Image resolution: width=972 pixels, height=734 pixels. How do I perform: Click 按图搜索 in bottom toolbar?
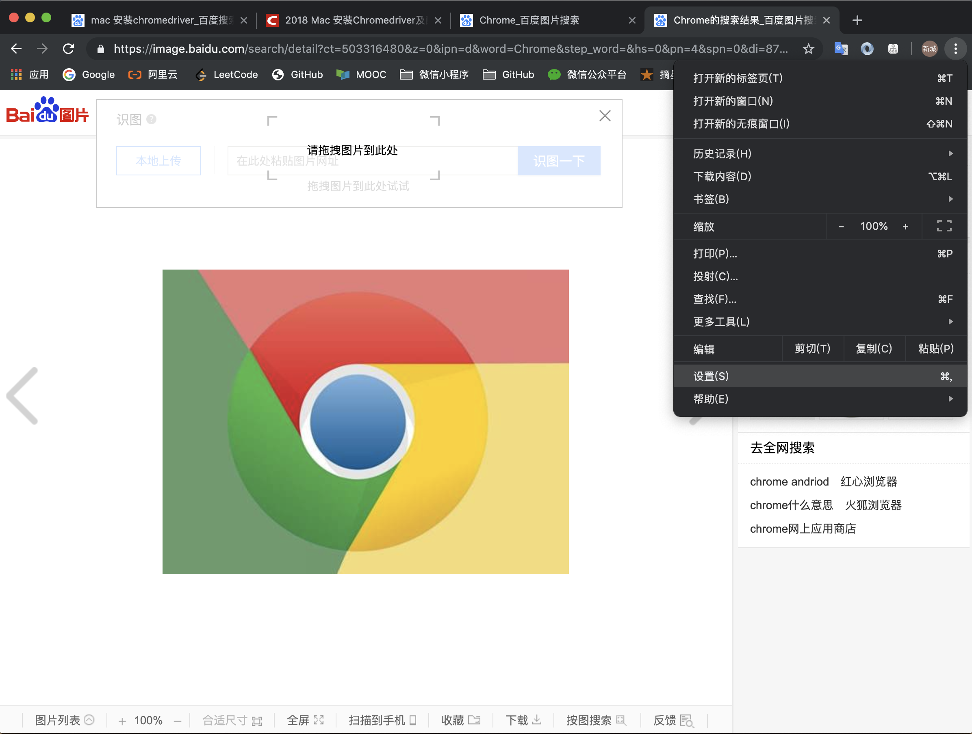tap(596, 720)
